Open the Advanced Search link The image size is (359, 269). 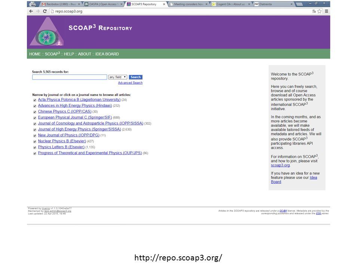click(130, 83)
